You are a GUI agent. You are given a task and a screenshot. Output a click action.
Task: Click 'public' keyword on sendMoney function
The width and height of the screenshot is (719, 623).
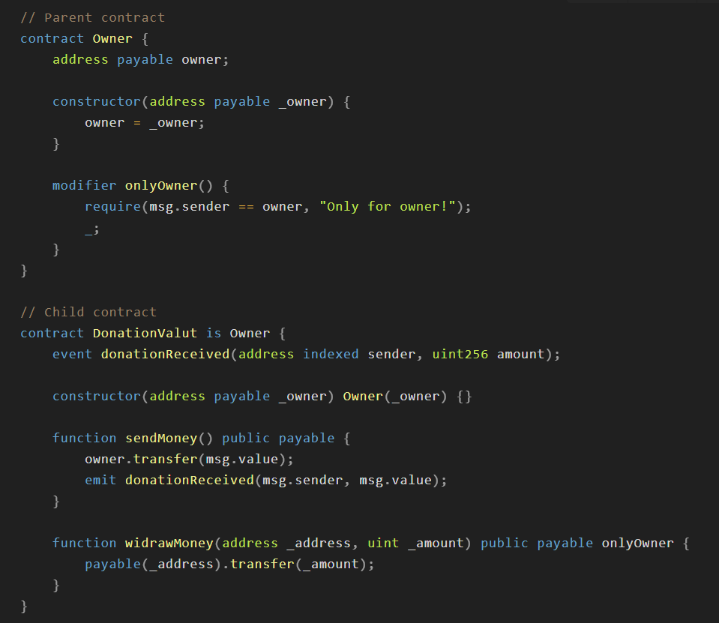click(x=246, y=438)
